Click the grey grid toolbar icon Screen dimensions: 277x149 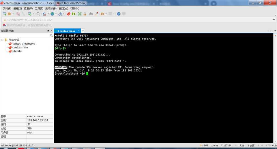(110, 14)
